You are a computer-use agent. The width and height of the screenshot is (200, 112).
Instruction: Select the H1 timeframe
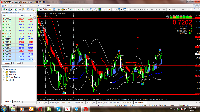tap(148, 10)
